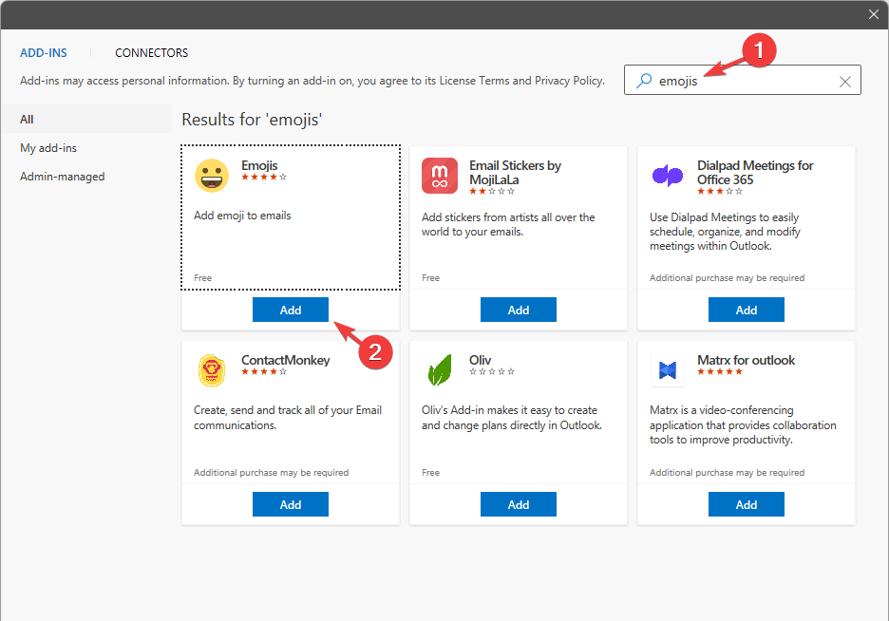Add the ContactMonkey add-in

tap(291, 504)
